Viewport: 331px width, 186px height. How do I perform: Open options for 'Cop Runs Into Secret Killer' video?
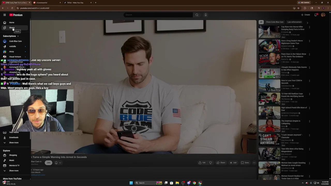tap(309, 27)
